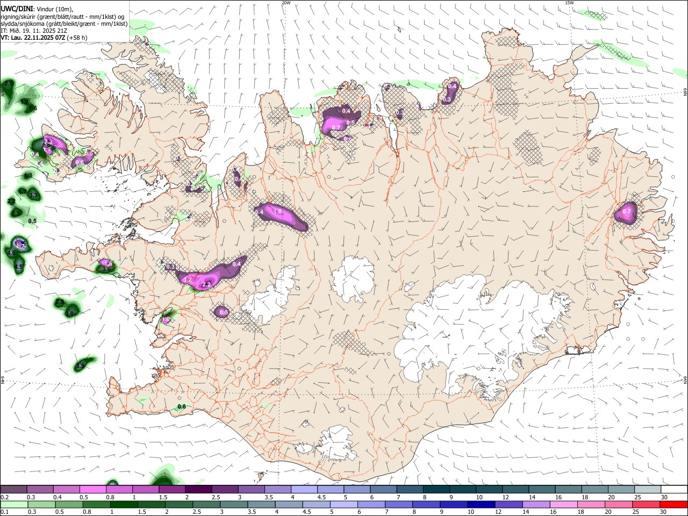Click the darkest green bottom-row swatch starting at 1
Screen dimensions: 688x516
point(124,504)
